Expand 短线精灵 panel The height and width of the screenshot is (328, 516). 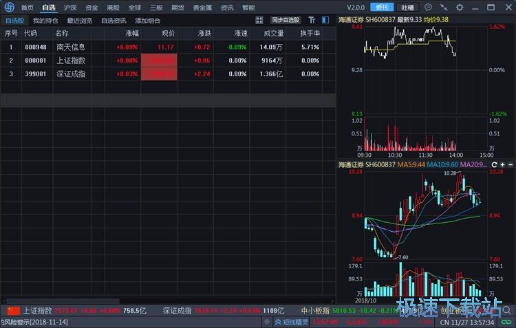pos(292,322)
